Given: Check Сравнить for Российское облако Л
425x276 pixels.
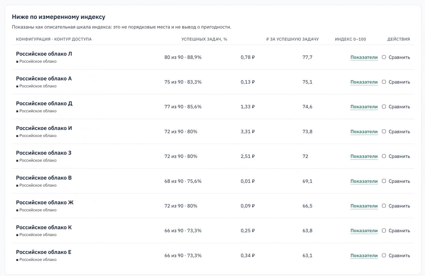Looking at the screenshot, I should [384, 57].
